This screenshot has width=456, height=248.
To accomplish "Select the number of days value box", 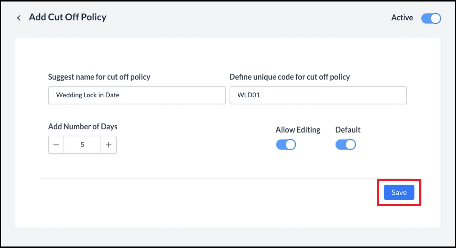I will tap(82, 145).
